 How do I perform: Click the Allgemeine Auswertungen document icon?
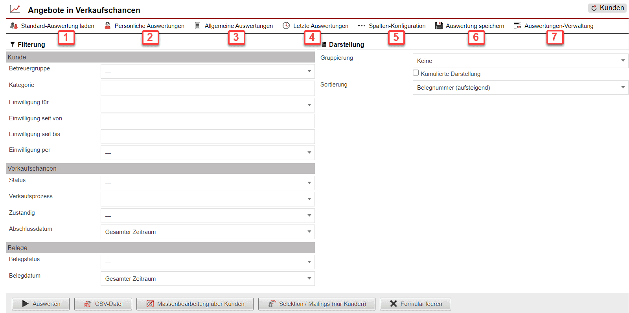click(x=198, y=26)
